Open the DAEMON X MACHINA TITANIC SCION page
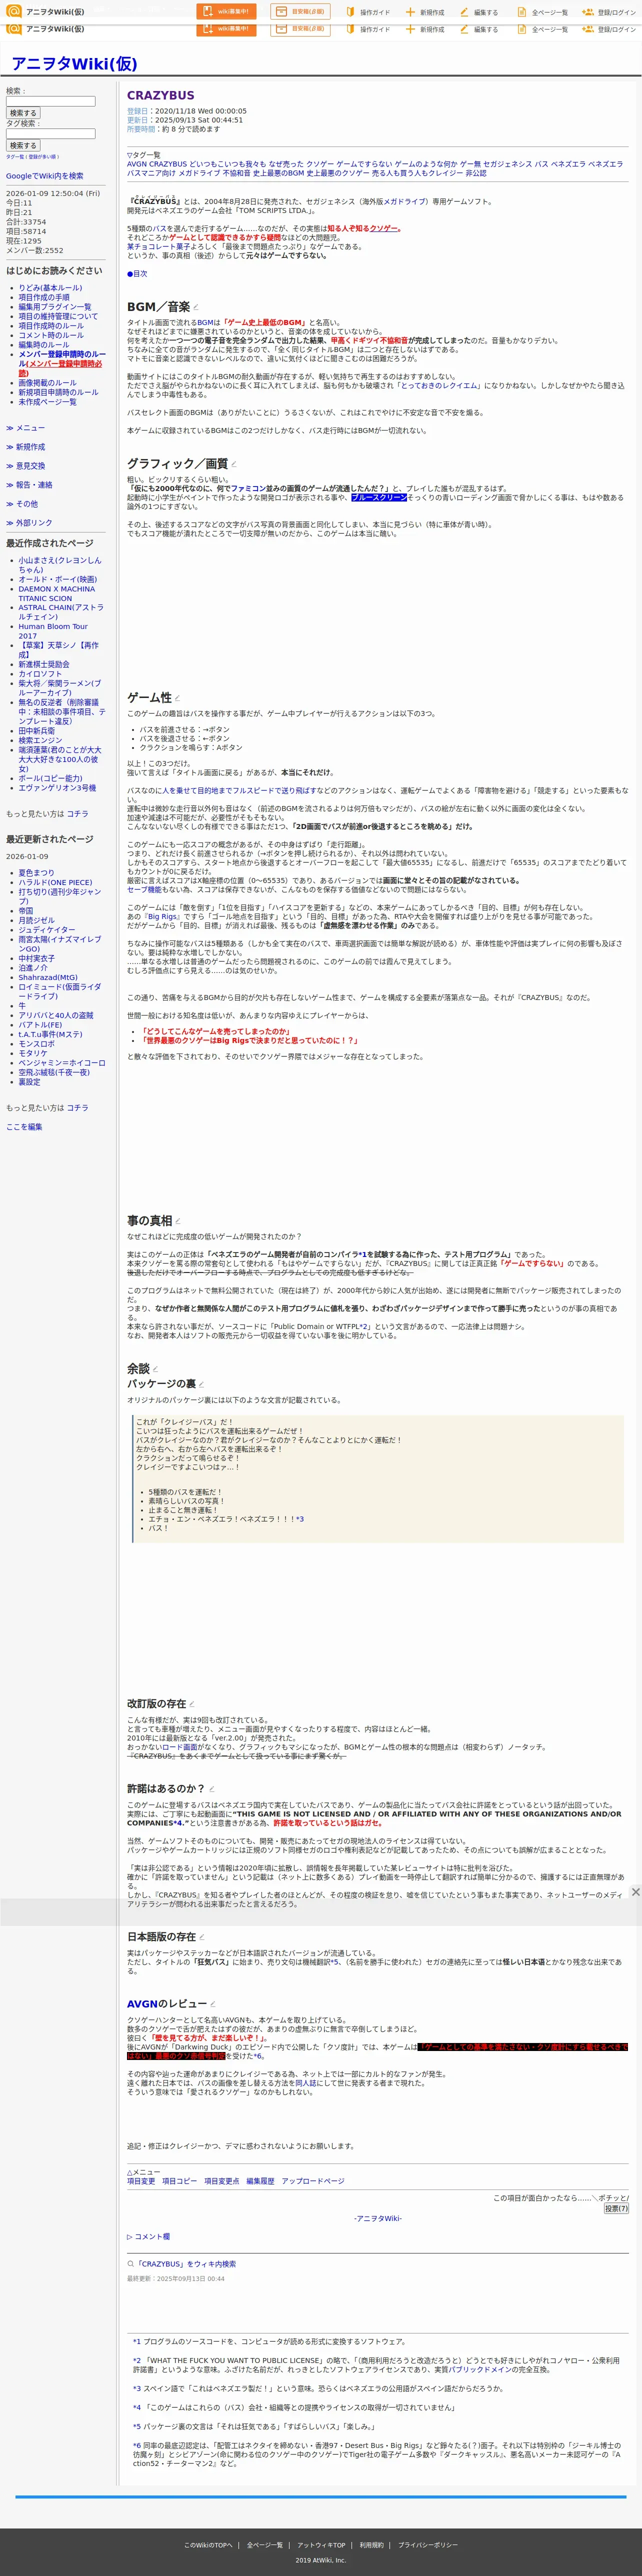Image resolution: width=642 pixels, height=2576 pixels. tap(56, 594)
